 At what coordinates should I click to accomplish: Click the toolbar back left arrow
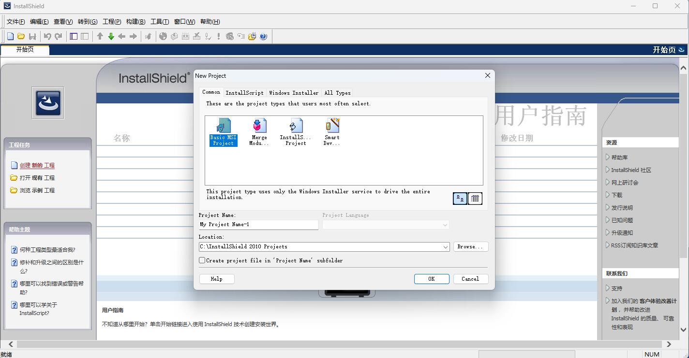[122, 36]
